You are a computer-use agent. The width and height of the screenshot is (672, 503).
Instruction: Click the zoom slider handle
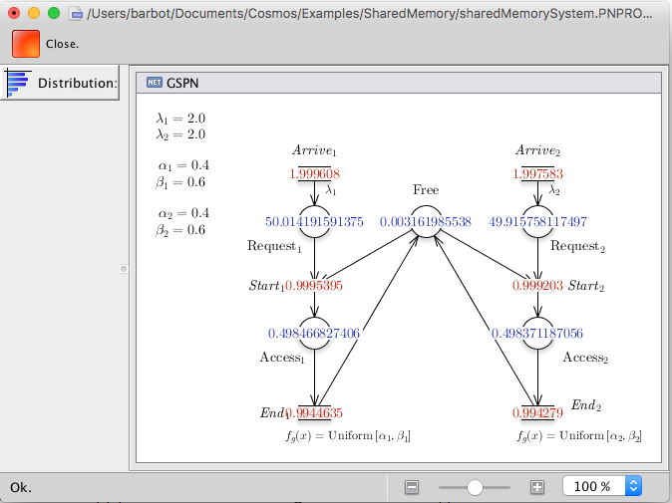(x=475, y=487)
